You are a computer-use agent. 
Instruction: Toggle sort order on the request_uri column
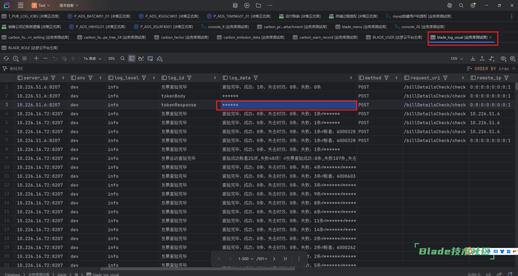coord(463,78)
